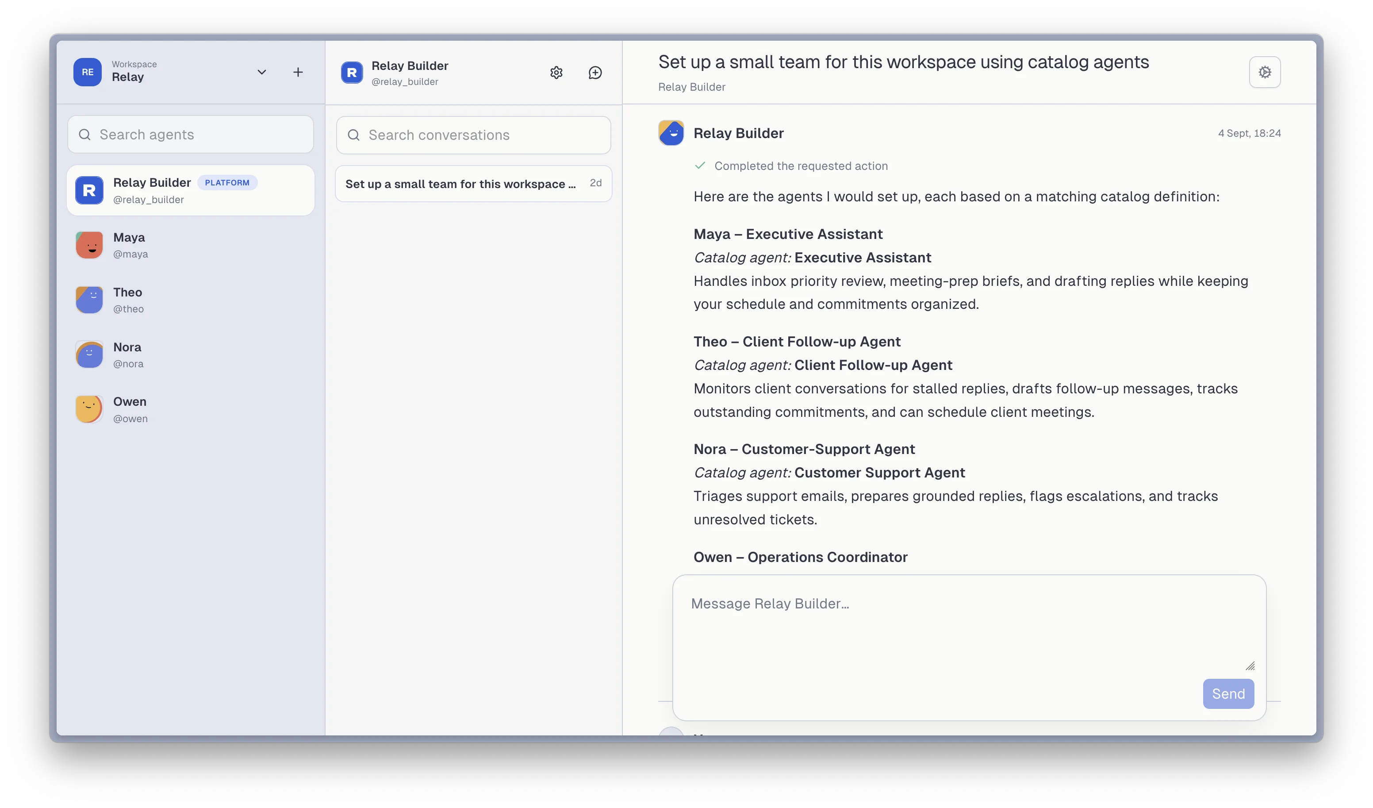
Task: Open agent settings gear in conversations header
Action: (556, 73)
